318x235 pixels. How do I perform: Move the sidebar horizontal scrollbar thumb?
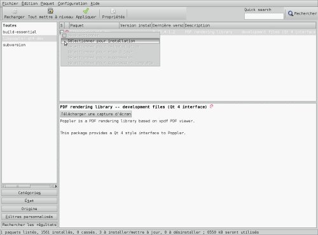18,186
